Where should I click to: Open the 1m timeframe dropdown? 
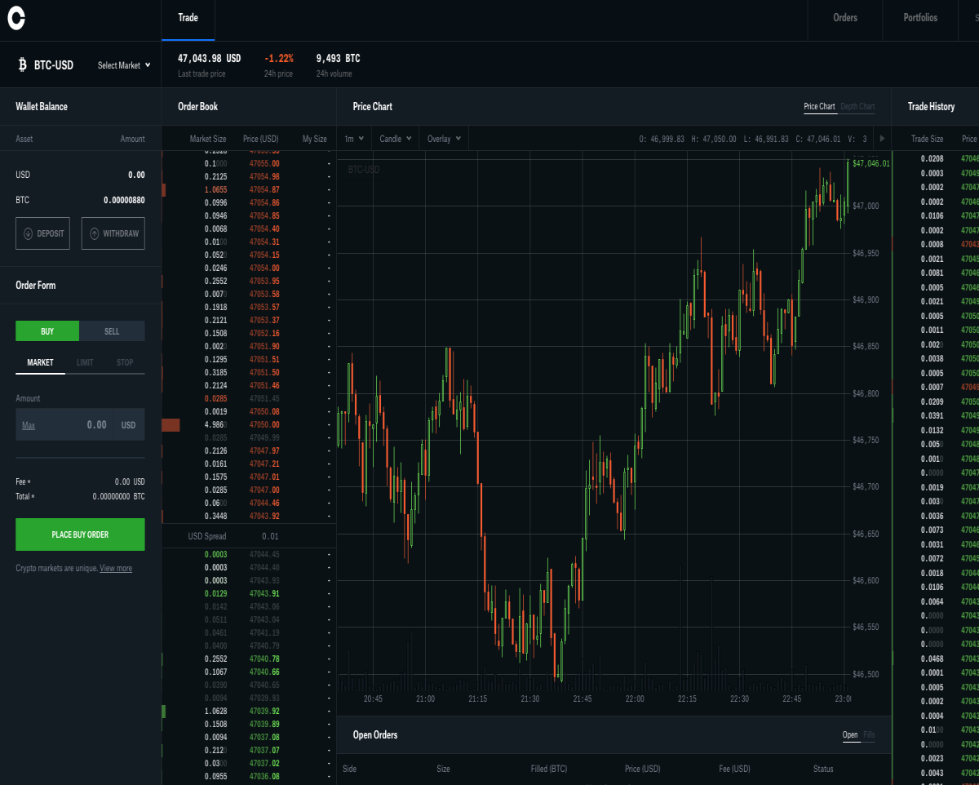point(354,139)
